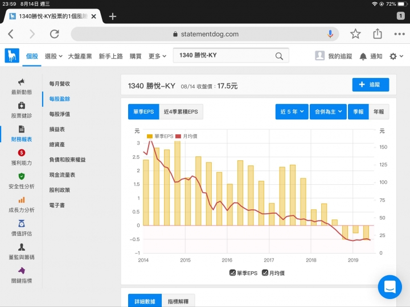Select the 個股 navigation tab
Screen dimensions: 410x307
coord(32,56)
